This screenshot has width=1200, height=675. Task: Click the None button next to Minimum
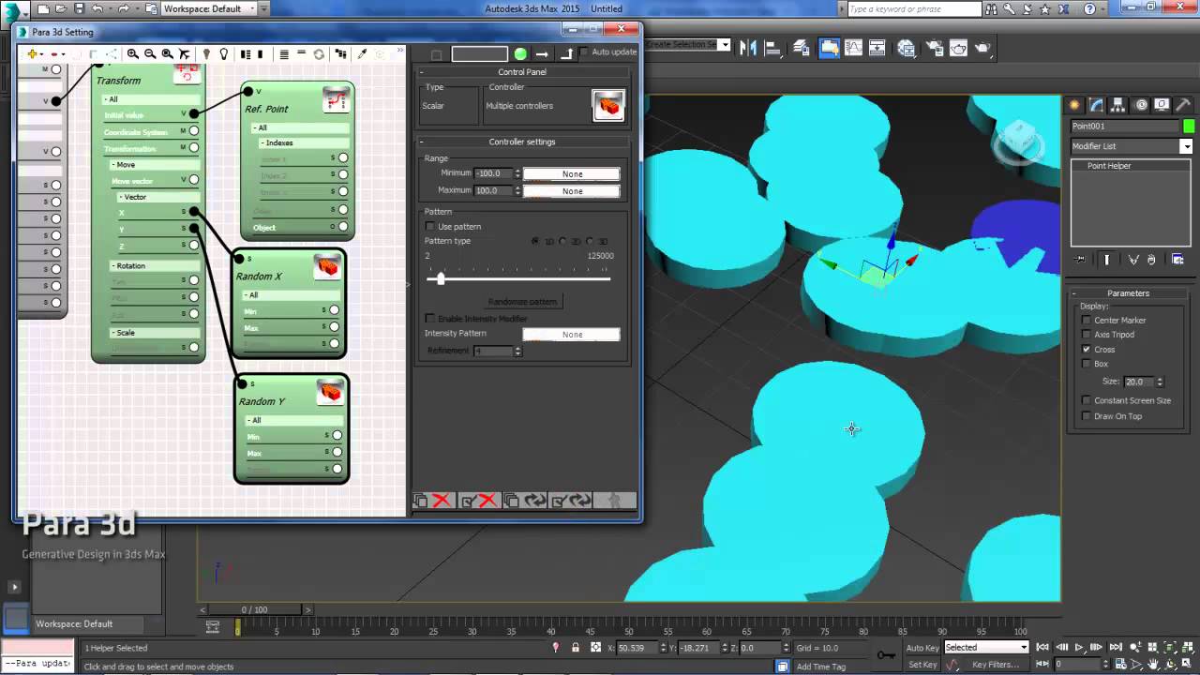coord(572,173)
